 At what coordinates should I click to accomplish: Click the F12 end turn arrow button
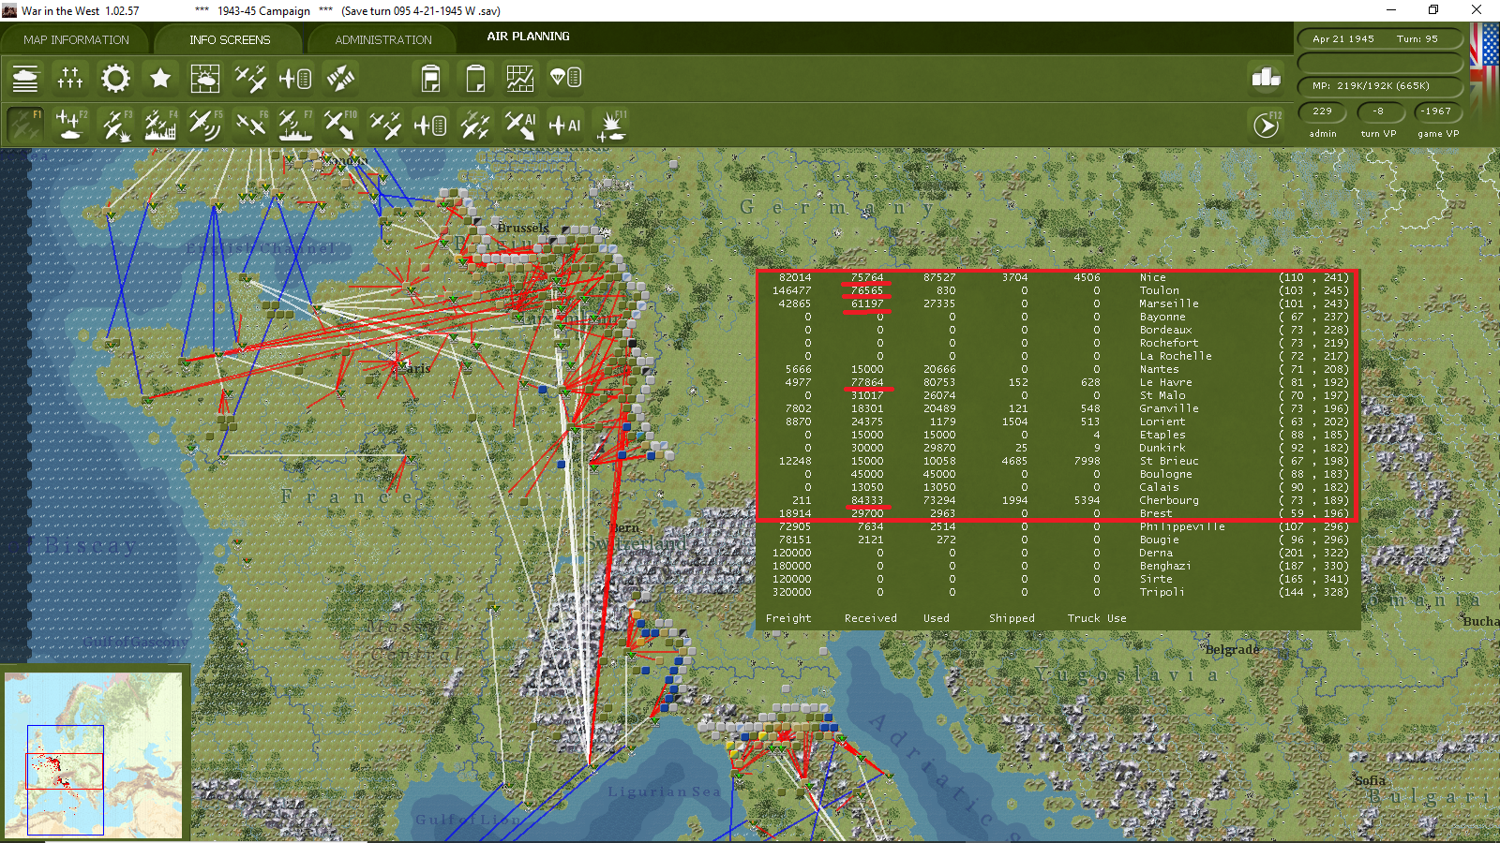[1267, 125]
